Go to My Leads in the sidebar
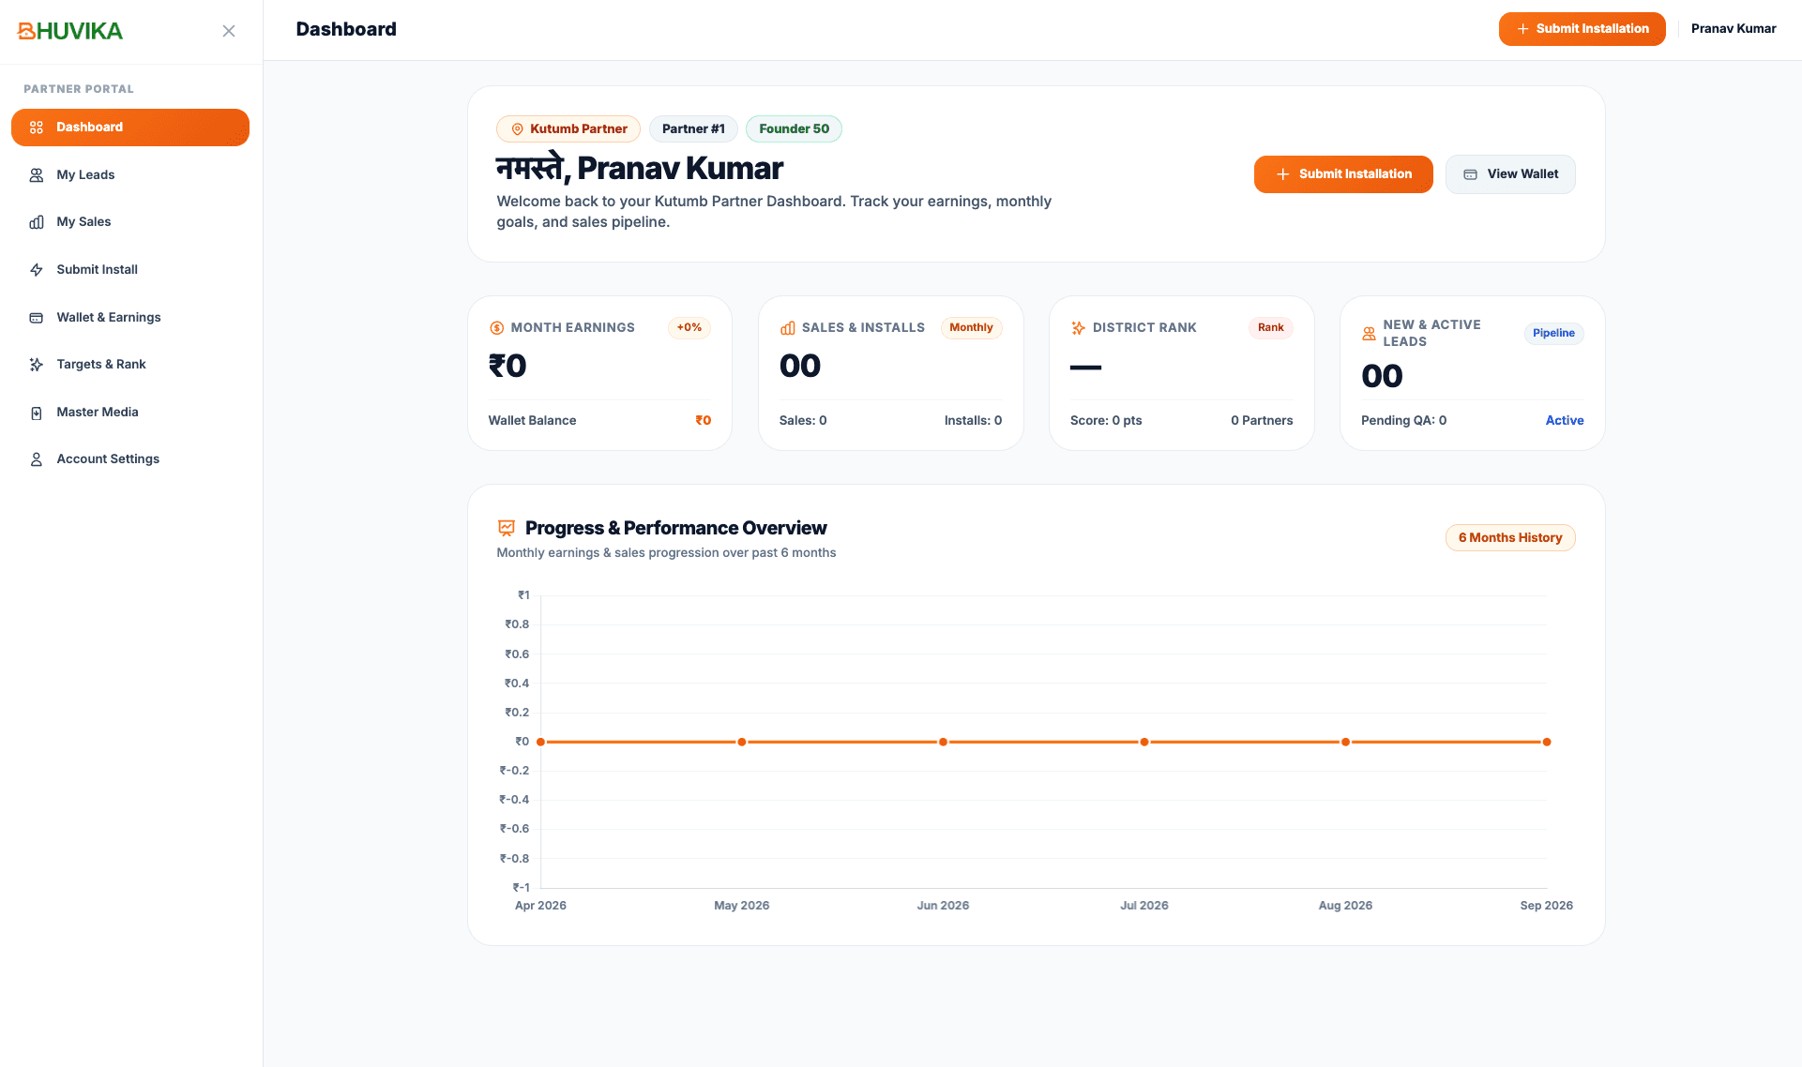This screenshot has width=1802, height=1067. click(130, 175)
